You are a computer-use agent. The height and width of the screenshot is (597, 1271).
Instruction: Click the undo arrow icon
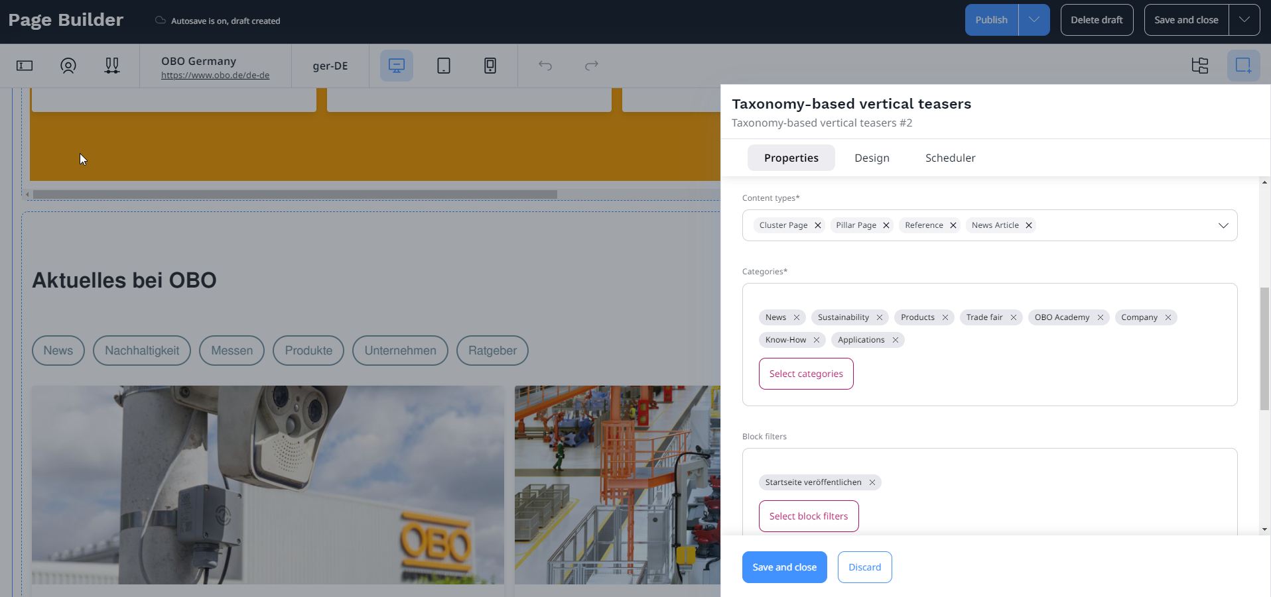pos(545,66)
